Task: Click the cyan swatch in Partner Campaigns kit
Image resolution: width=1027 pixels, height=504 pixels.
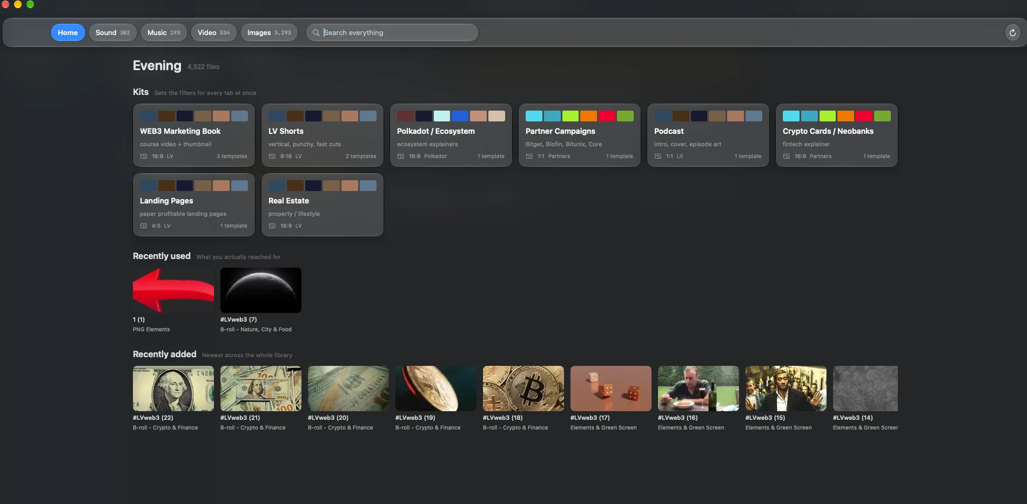Action: (534, 116)
